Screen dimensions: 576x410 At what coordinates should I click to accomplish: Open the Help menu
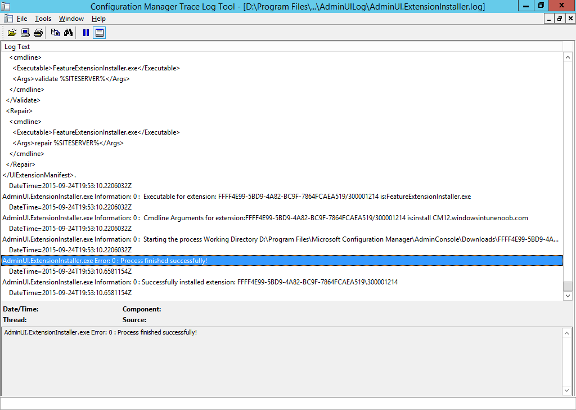(98, 19)
